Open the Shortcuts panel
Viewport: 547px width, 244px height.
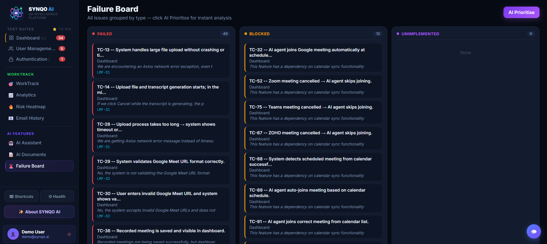tap(21, 196)
